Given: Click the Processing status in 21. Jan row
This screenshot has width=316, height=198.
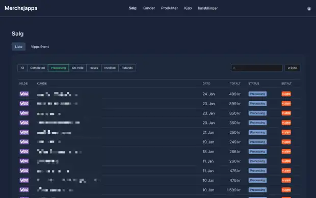Looking at the screenshot, I should [x=257, y=132].
